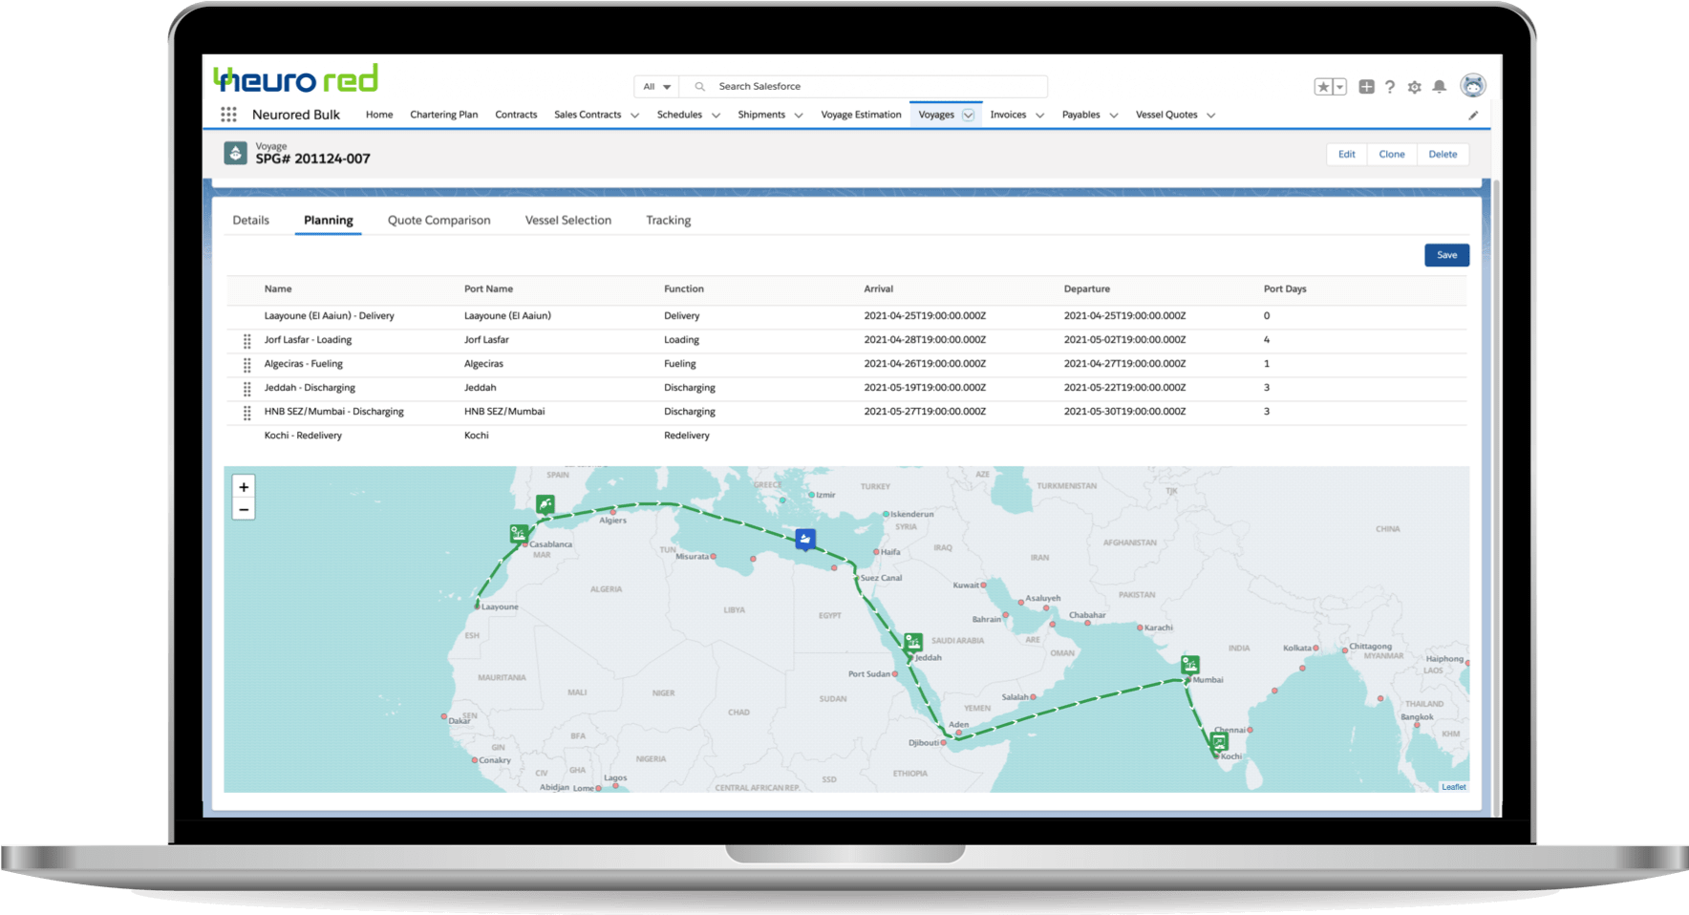Viewport: 1689px width, 915px height.
Task: Click the search magnifier icon
Action: [700, 87]
